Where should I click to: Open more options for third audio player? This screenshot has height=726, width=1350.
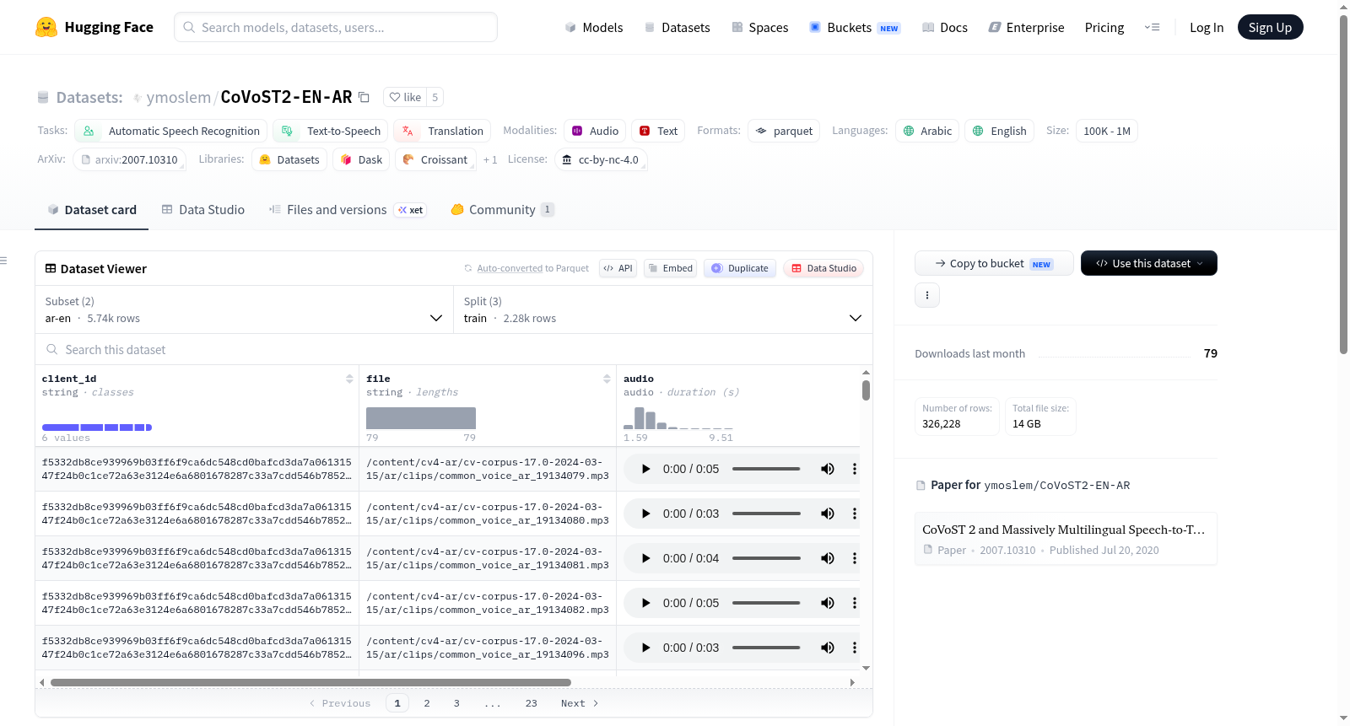(x=854, y=558)
